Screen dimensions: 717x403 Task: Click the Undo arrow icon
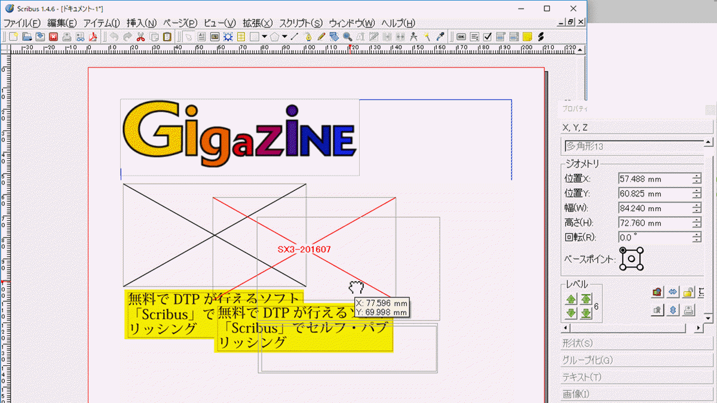(x=114, y=36)
